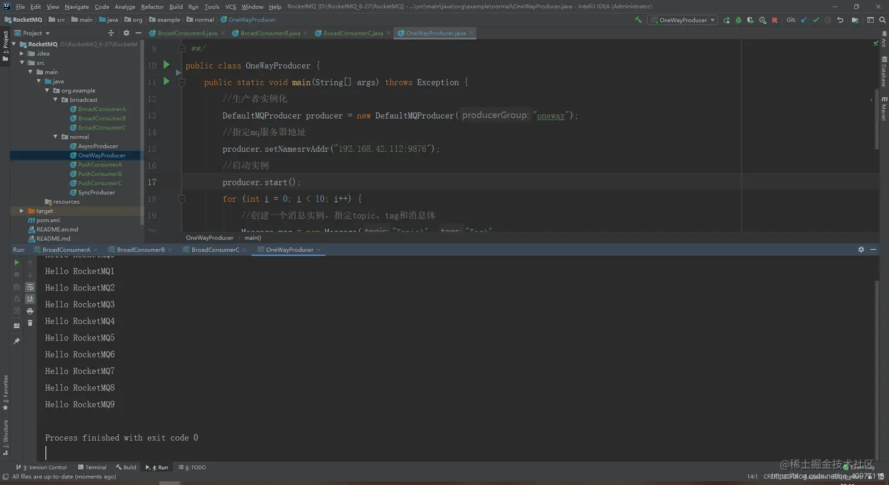Minimize the Run tool window
Image resolution: width=889 pixels, height=485 pixels.
pyautogui.click(x=873, y=250)
